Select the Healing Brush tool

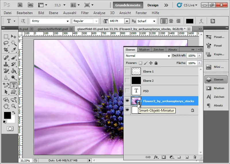tap(6, 58)
